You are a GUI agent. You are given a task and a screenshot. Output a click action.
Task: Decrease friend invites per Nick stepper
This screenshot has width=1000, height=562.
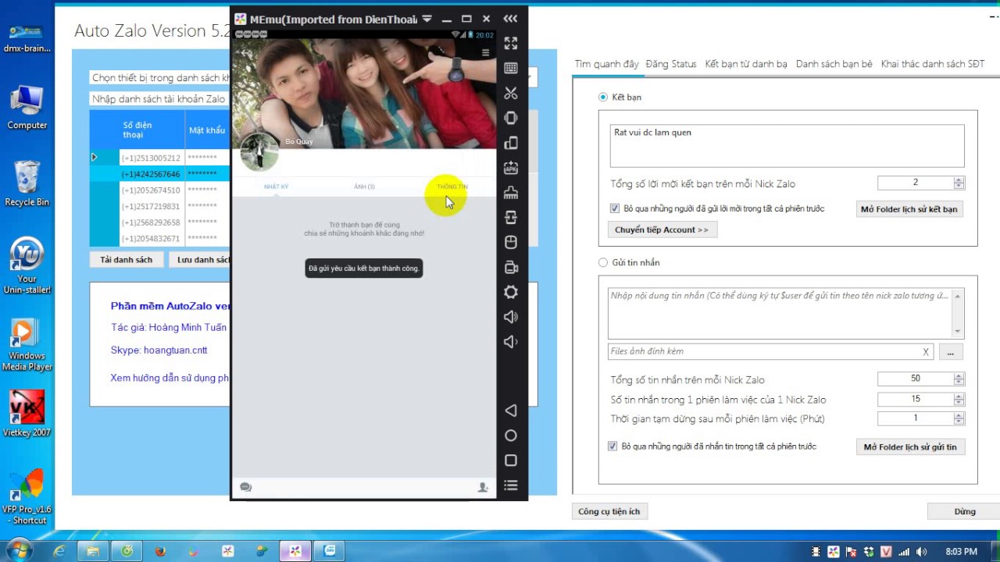959,187
